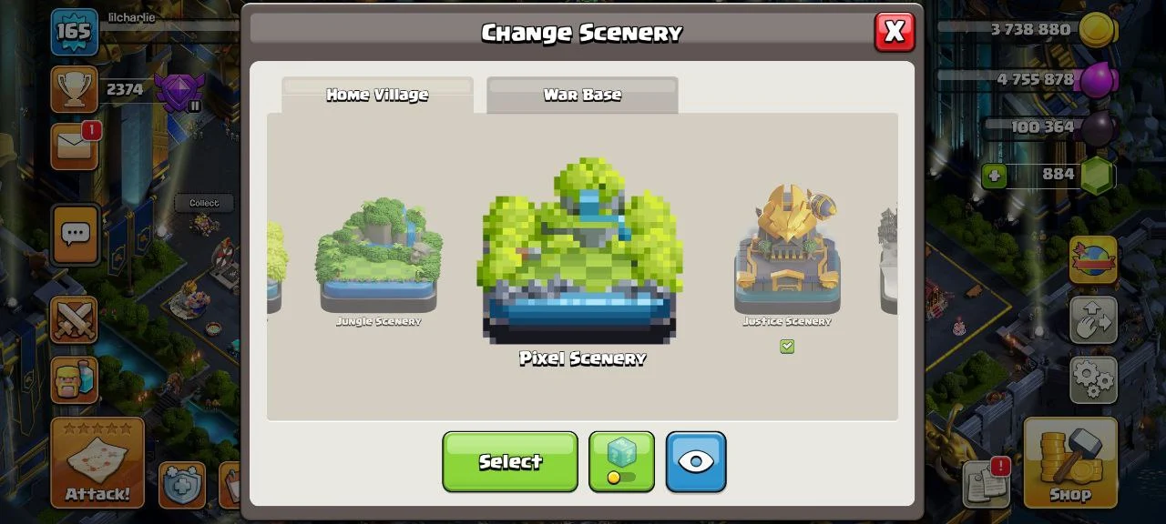Image resolution: width=1166 pixels, height=524 pixels.
Task: Open the Shop hammer icon
Action: [1070, 462]
